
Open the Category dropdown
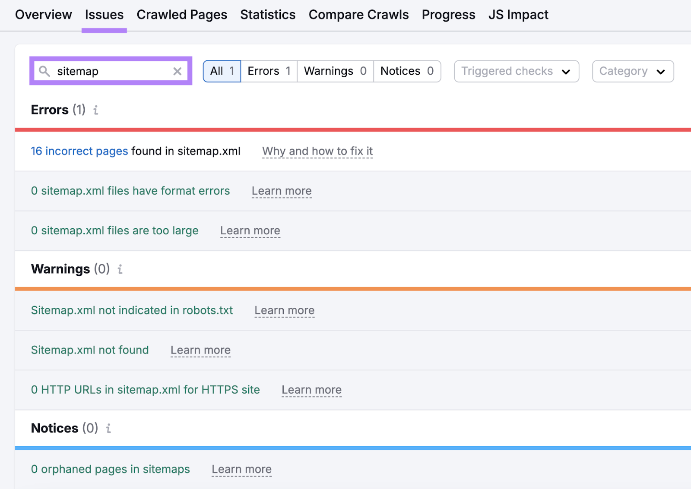click(633, 71)
